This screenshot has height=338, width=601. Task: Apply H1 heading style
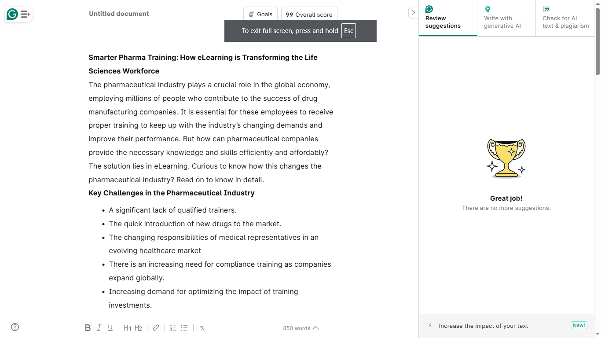coord(128,328)
